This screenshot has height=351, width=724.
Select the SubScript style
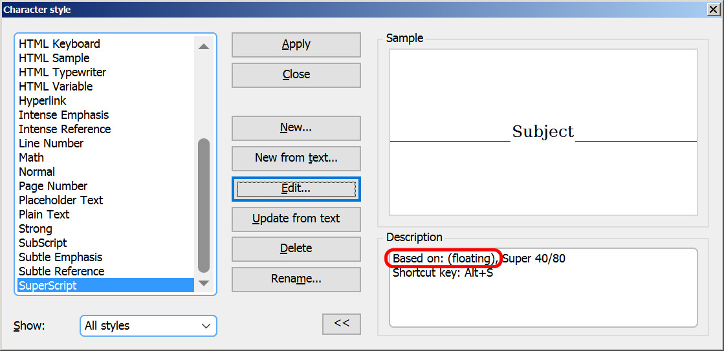point(43,243)
